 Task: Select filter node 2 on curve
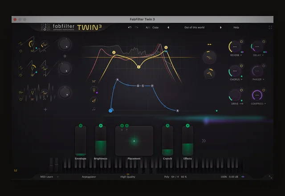[x=114, y=53]
